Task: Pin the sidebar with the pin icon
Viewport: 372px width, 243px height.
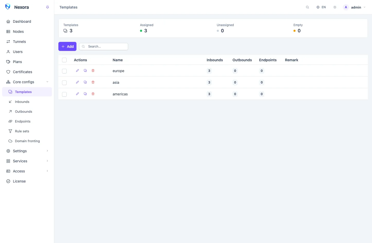Action: [x=48, y=7]
